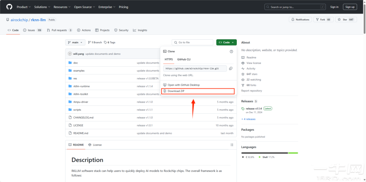
Task: Open the airockchip owner link
Action: coord(19,20)
